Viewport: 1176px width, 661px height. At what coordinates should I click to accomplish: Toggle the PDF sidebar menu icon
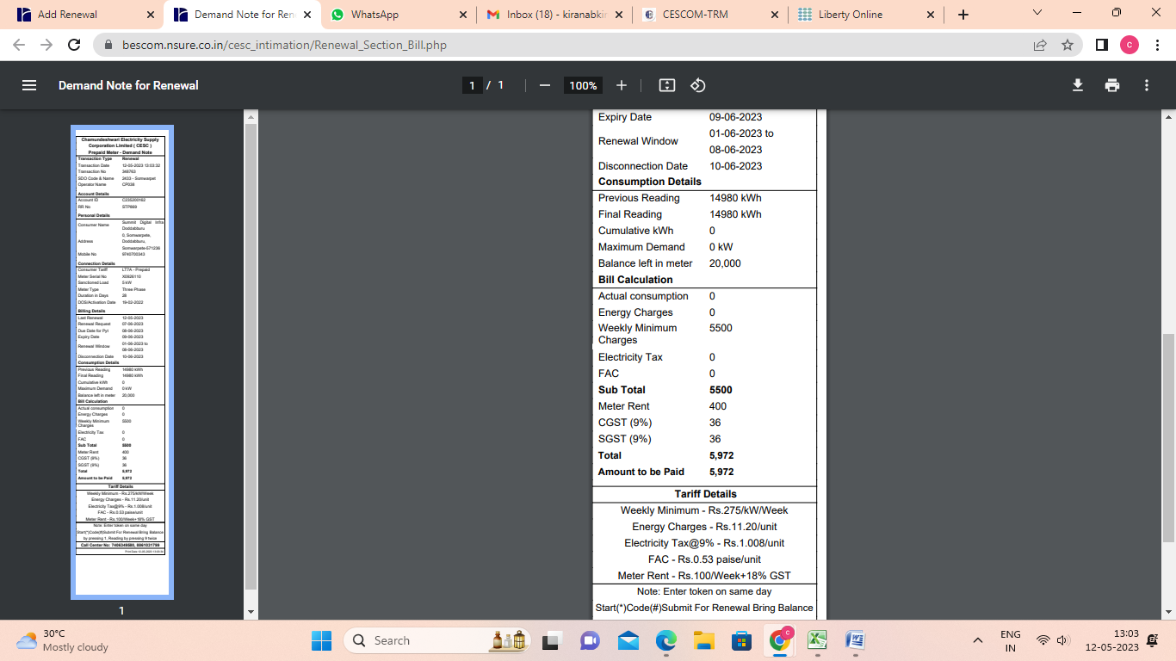(x=29, y=85)
